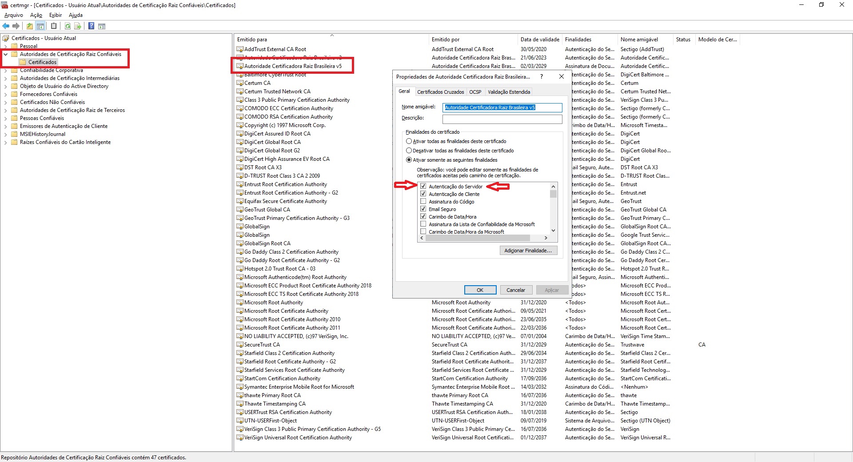Click certificate icon for thawte Primary Root CA
This screenshot has width=853, height=462.
(x=240, y=395)
